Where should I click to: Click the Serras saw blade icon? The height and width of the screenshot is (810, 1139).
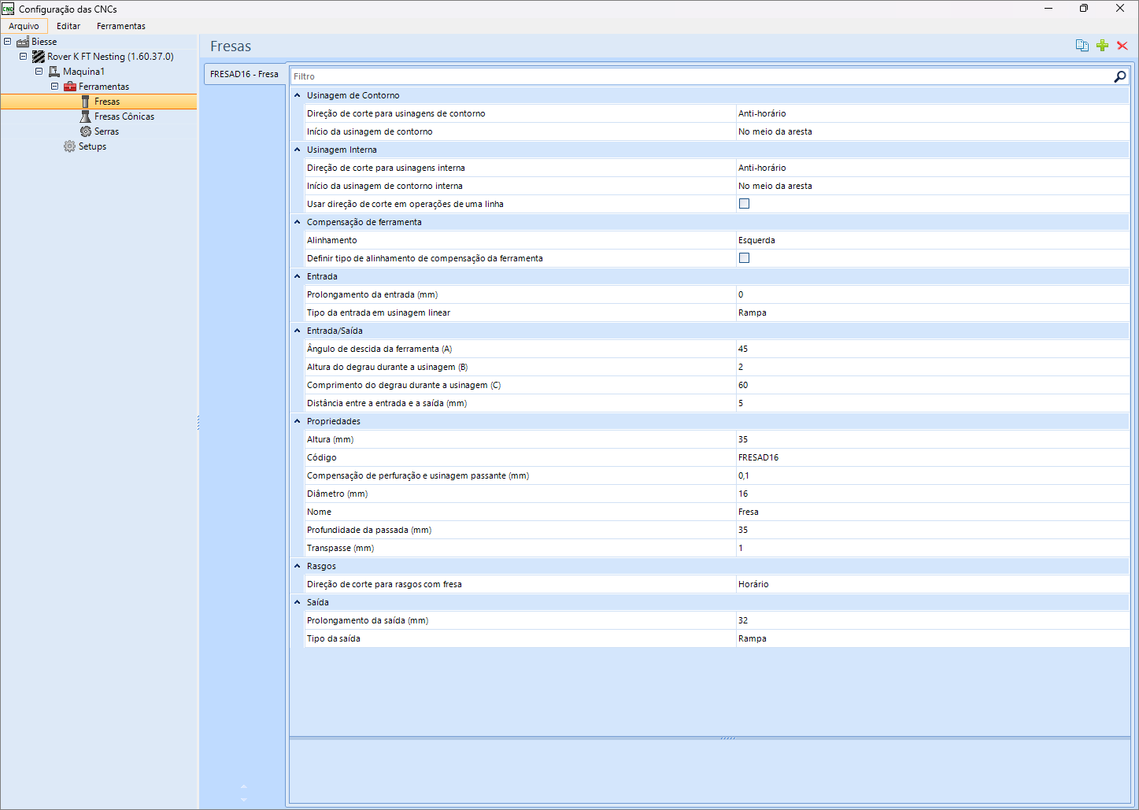pos(86,131)
